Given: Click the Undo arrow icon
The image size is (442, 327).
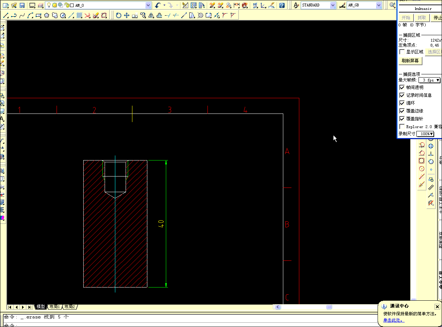Looking at the screenshot, I should pos(158,5).
